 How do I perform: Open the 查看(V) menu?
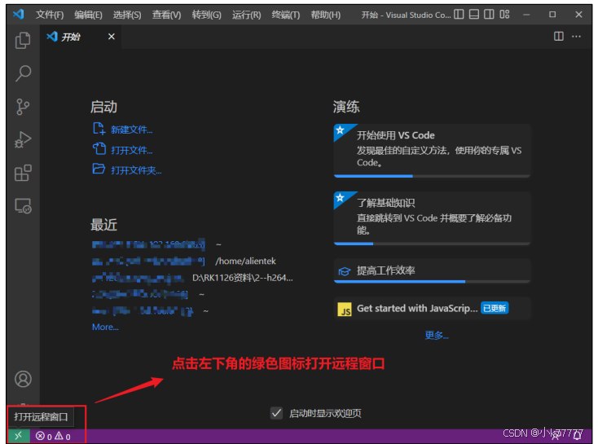[166, 15]
